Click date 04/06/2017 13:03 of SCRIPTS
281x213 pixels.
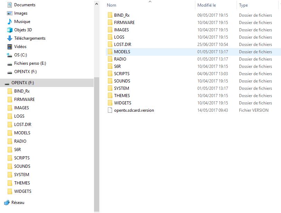(x=213, y=74)
